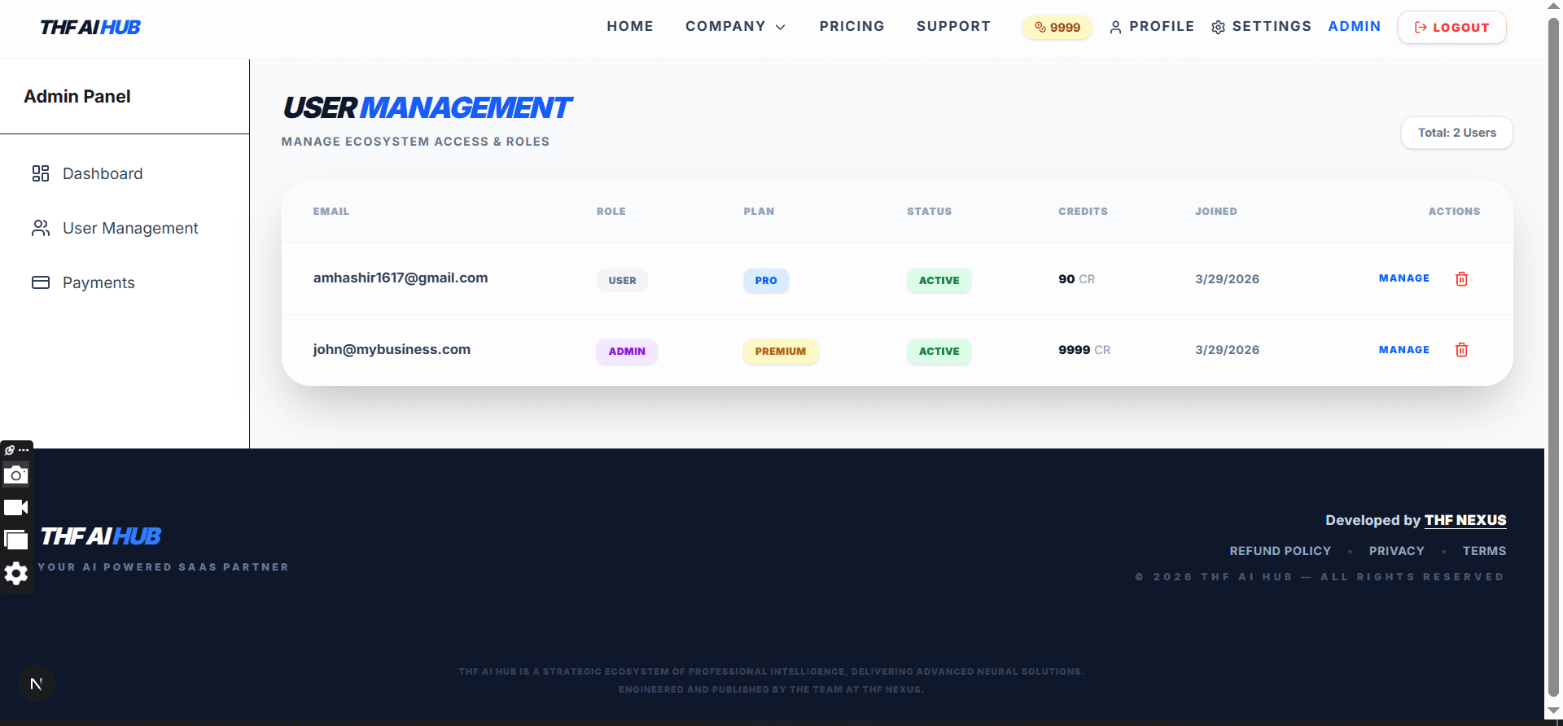Click the round N dev tools badge
Viewport: 1563px width, 726px height.
click(x=37, y=684)
